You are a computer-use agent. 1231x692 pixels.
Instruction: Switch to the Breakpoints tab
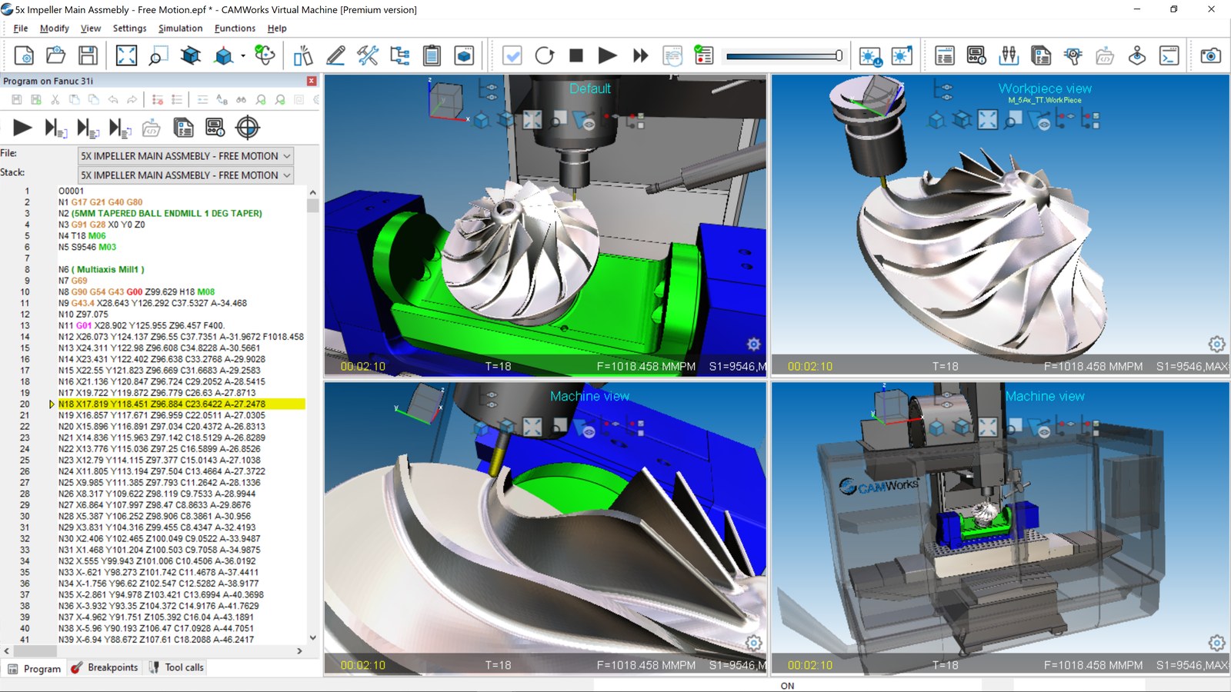coord(105,667)
